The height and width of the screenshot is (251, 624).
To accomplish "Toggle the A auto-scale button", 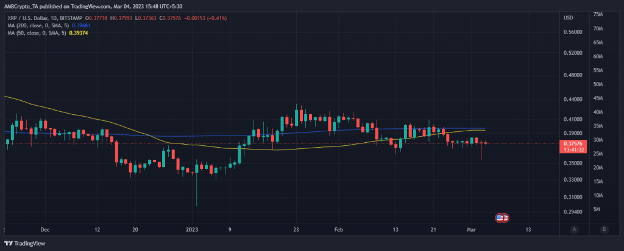I will click(x=574, y=229).
